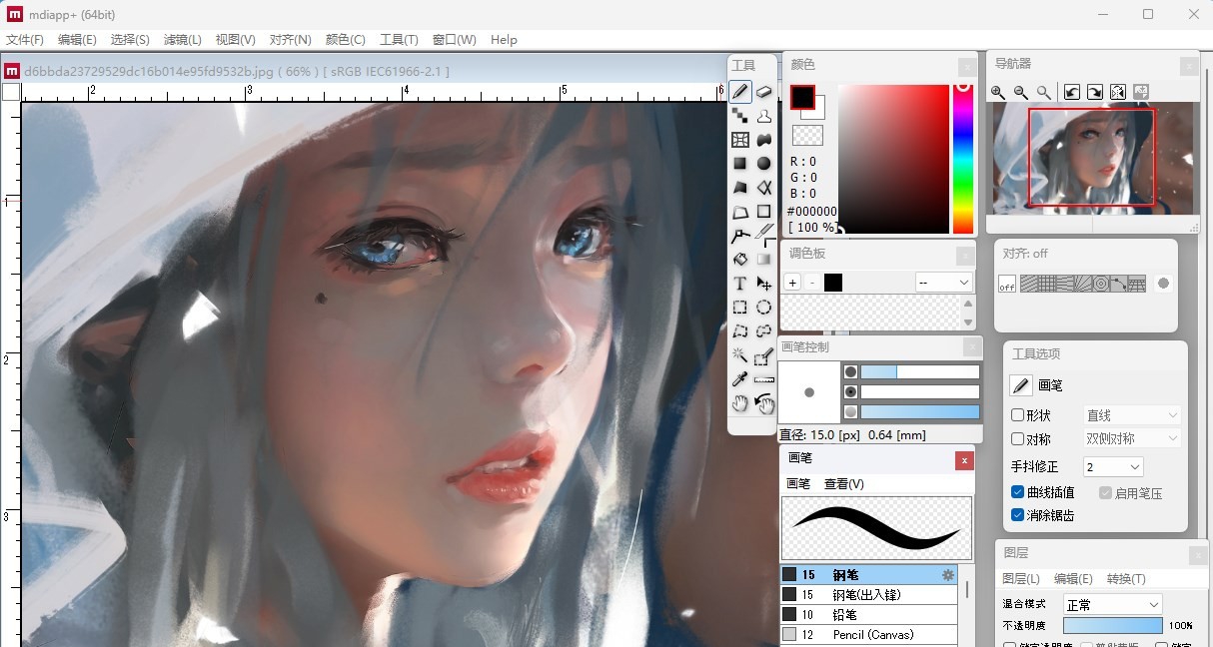Select the Gradient tool in the toolbox
This screenshot has height=647, width=1213.
[764, 259]
